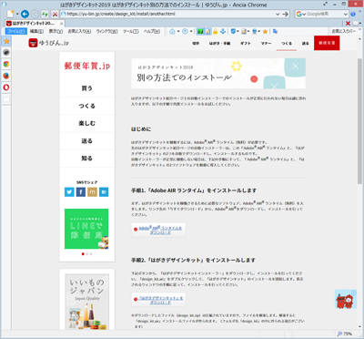
Task: Stop loading with the red X icon
Action: point(55,14)
